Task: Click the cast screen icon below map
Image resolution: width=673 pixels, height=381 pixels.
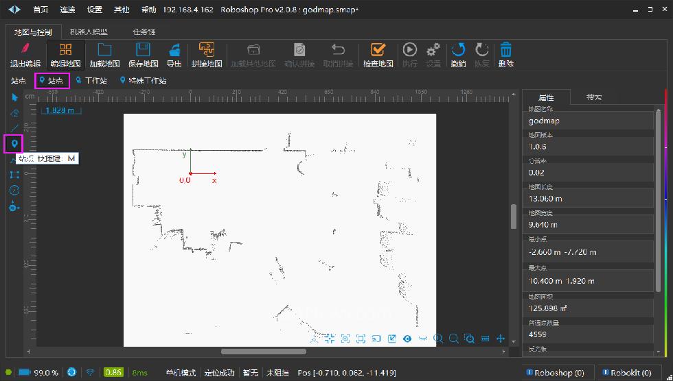Action: [376, 339]
